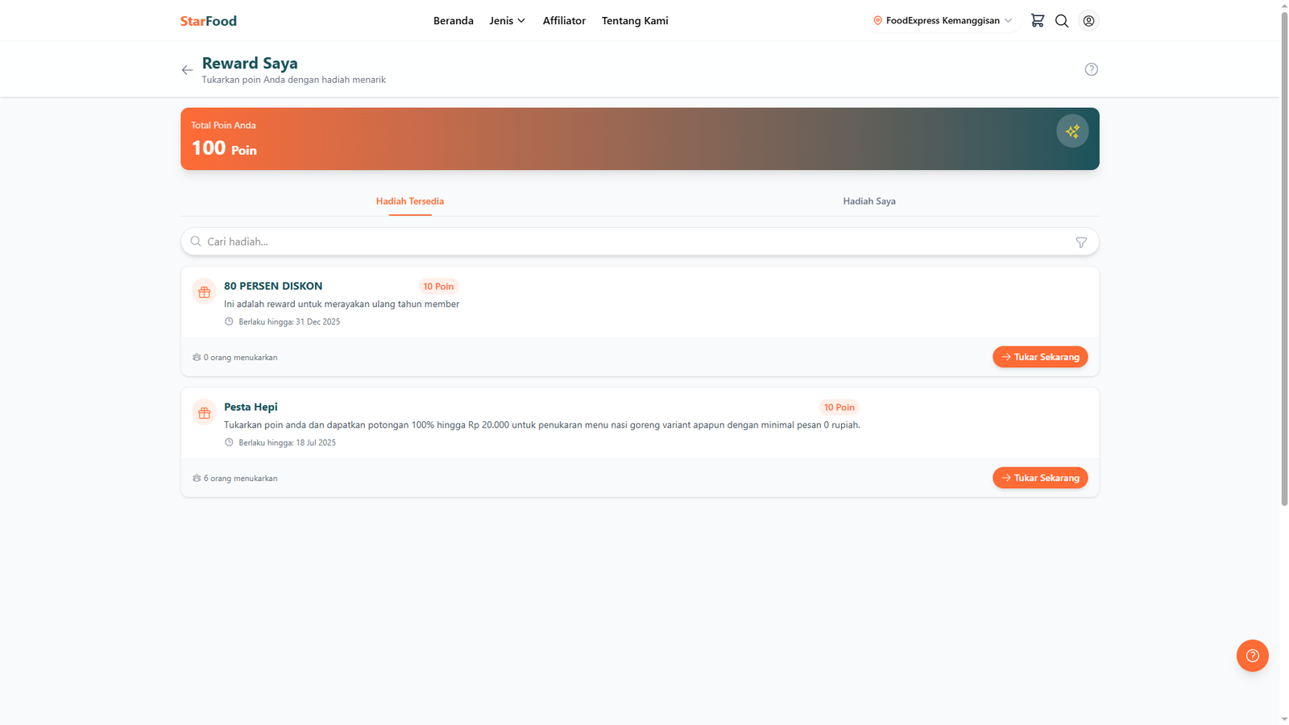Switch to the Hadiah Saya tab
Image resolution: width=1289 pixels, height=725 pixels.
[868, 201]
